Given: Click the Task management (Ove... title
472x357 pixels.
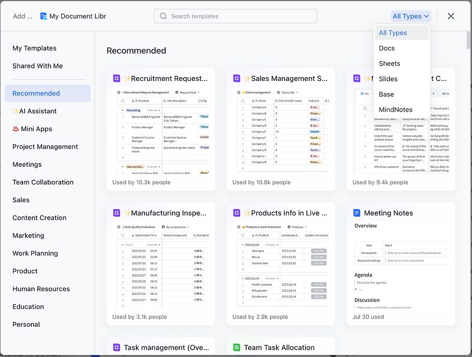Looking at the screenshot, I should 166,348.
